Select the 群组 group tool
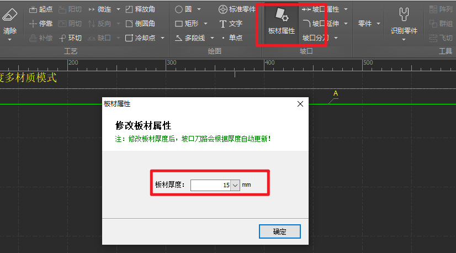 click(x=441, y=24)
